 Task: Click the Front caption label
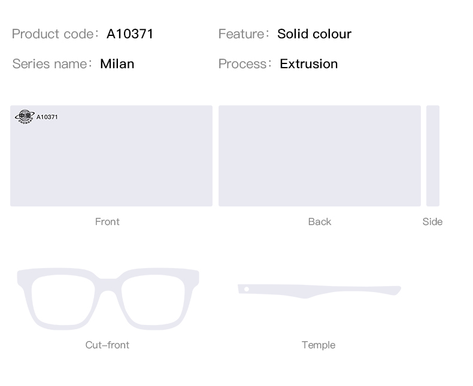tap(107, 221)
